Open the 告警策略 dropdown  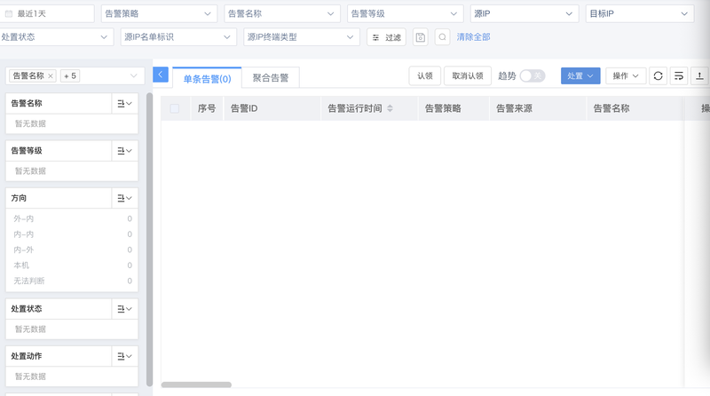159,14
